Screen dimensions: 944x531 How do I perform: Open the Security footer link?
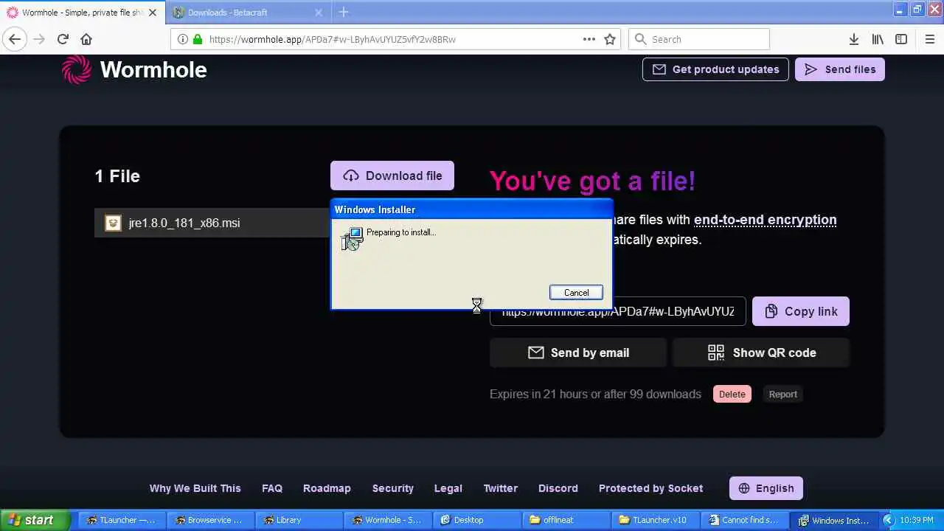[x=392, y=488]
